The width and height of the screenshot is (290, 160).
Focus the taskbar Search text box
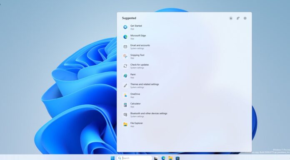tap(135, 158)
